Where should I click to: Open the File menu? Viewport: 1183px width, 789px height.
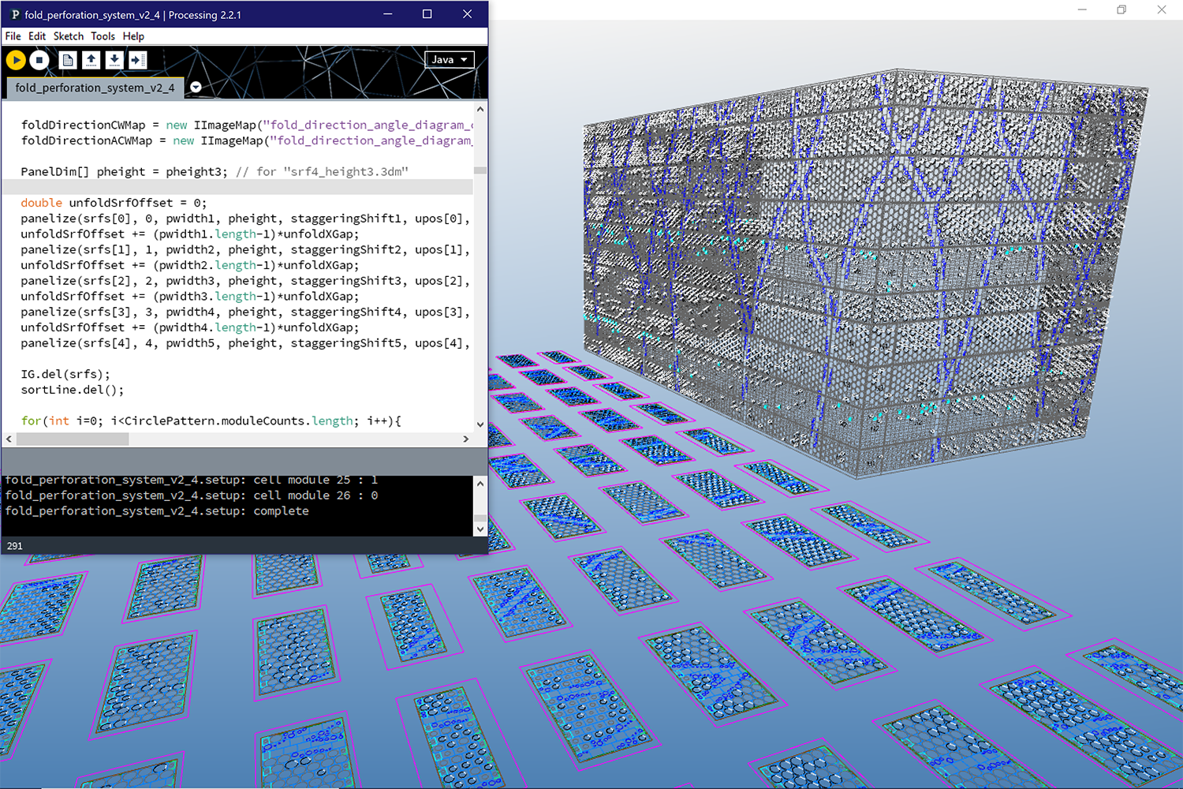13,36
